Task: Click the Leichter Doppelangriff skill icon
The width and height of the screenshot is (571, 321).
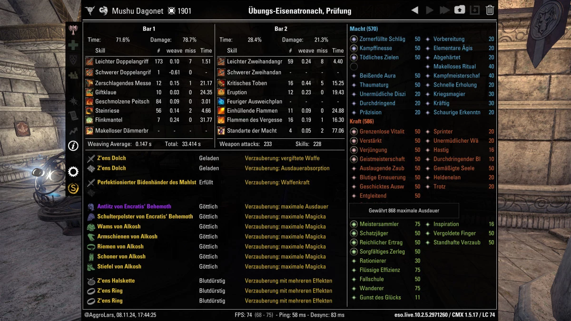Action: [89, 61]
